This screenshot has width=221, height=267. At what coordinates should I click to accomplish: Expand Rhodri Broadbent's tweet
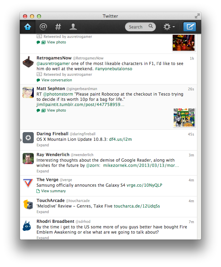(42, 238)
